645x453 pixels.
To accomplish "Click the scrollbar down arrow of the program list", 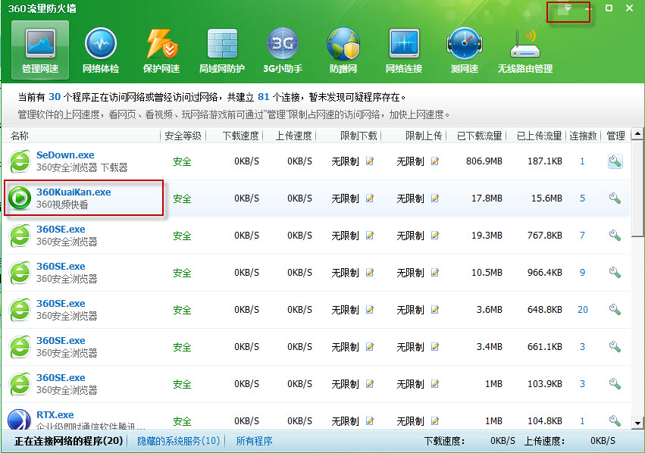I will tap(637, 423).
